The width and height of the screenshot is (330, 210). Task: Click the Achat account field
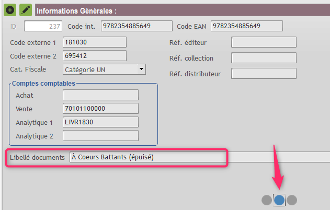click(100, 95)
